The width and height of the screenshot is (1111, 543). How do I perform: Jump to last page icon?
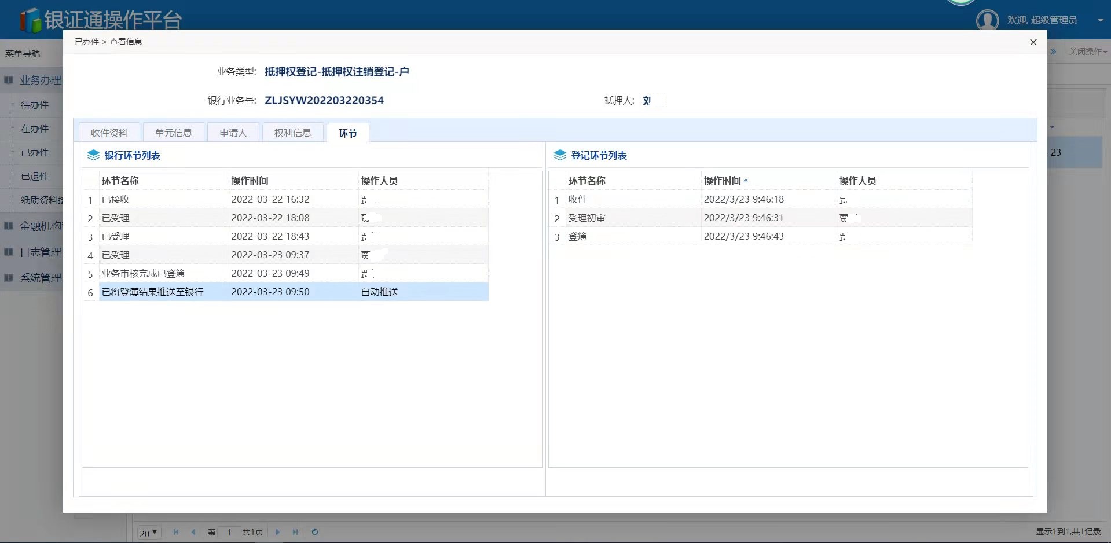click(295, 532)
